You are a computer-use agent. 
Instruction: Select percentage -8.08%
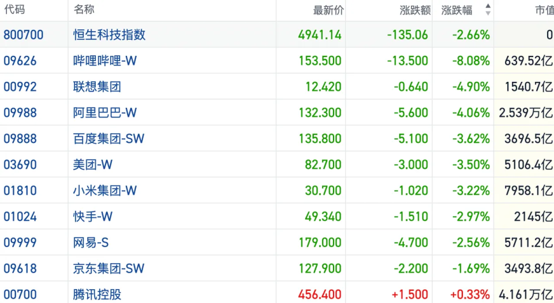pyautogui.click(x=471, y=60)
